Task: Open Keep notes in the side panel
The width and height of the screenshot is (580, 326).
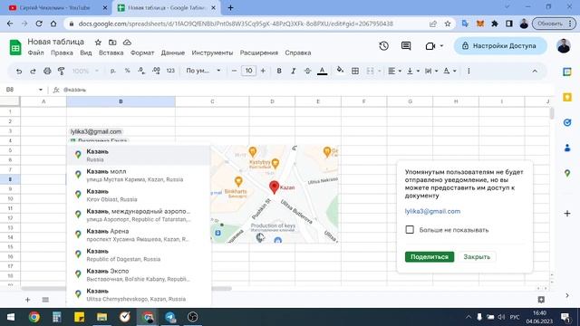Action: [567, 97]
